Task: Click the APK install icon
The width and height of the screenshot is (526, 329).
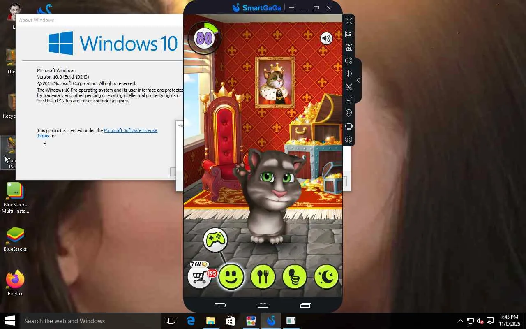Action: coord(349,47)
